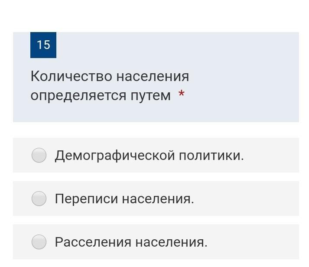Click the question line "определяется путем"
The width and height of the screenshot is (309, 267).
pos(101,96)
